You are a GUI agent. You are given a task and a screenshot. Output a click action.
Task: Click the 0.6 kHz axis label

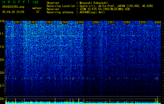coord(2,99)
